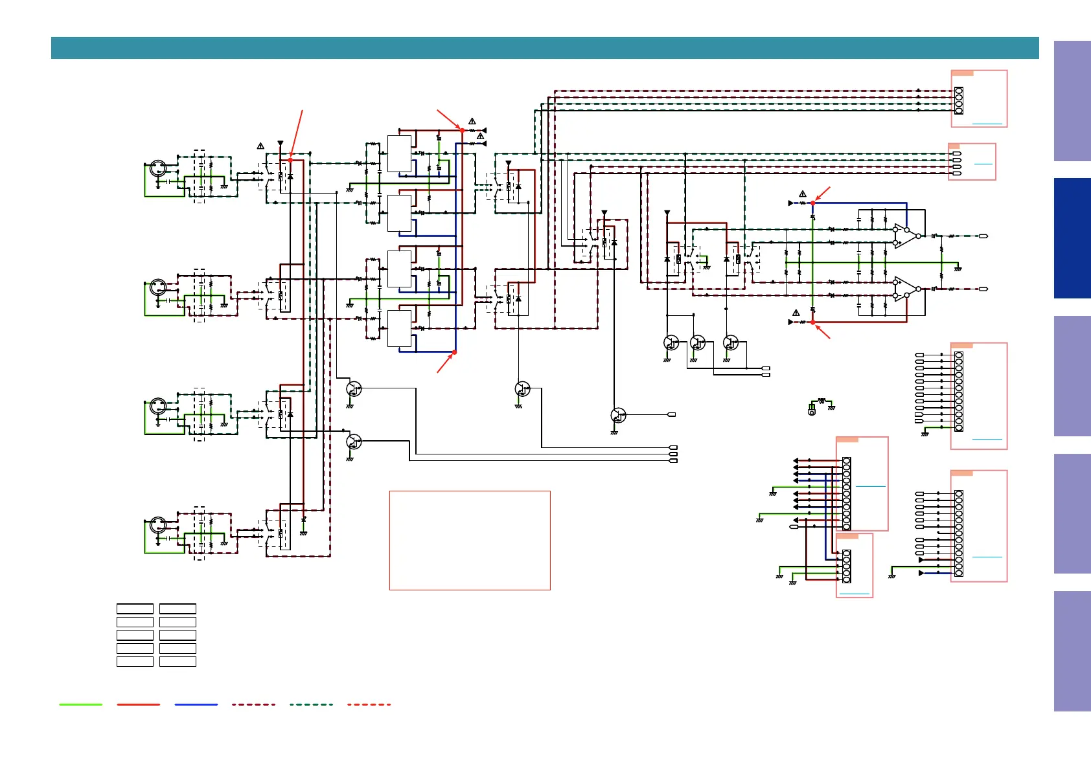Viewport: 1091px width, 771px height.
Task: Follow cyan link in the eleven-pin connector box
Action: [987, 440]
